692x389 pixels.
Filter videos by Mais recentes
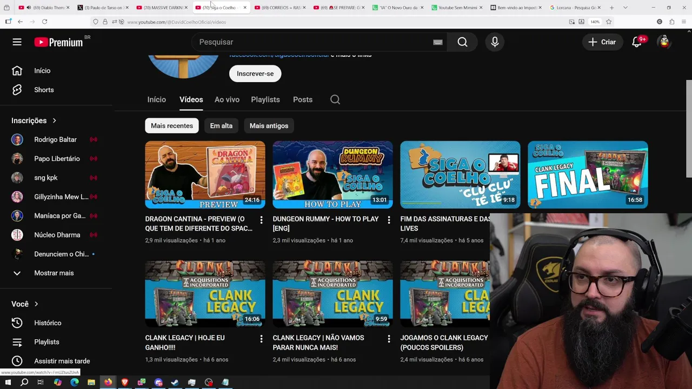coord(172,126)
